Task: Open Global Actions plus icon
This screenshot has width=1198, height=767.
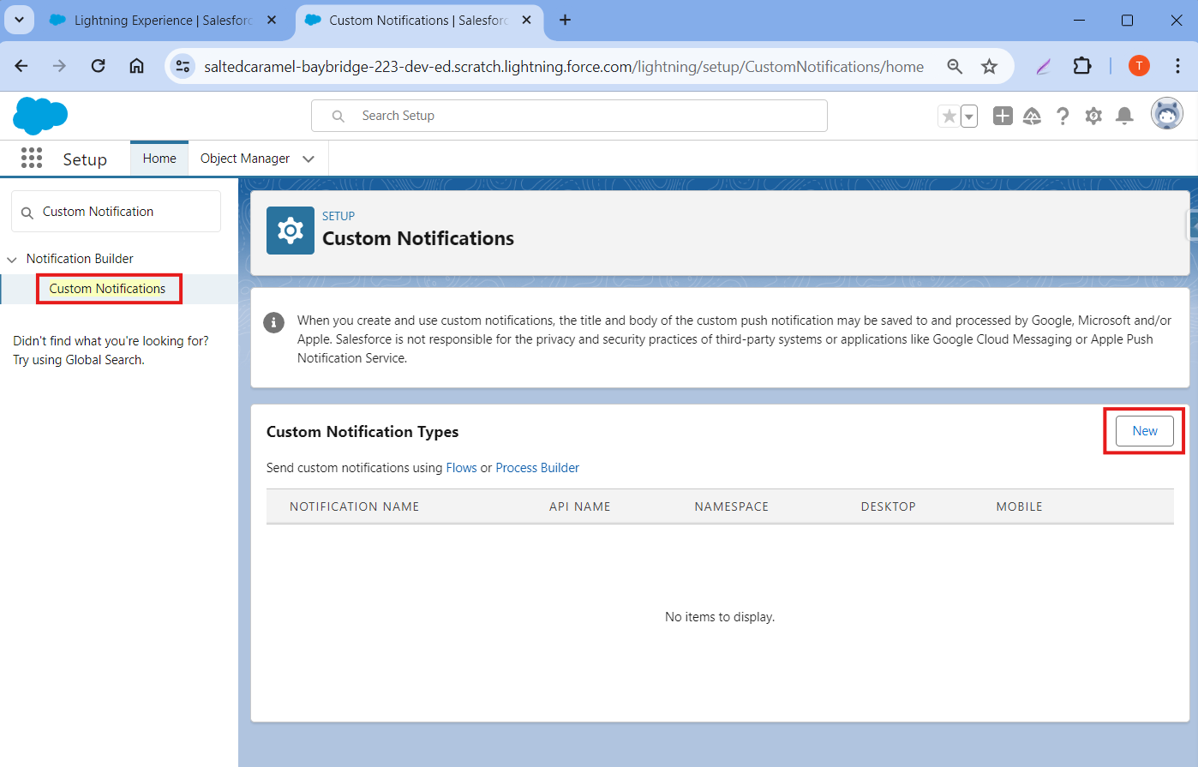Action: (1003, 116)
